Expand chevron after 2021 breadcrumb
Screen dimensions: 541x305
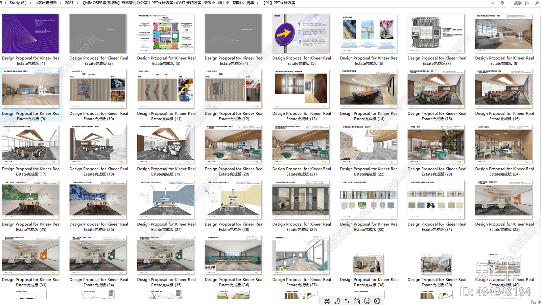point(77,3)
